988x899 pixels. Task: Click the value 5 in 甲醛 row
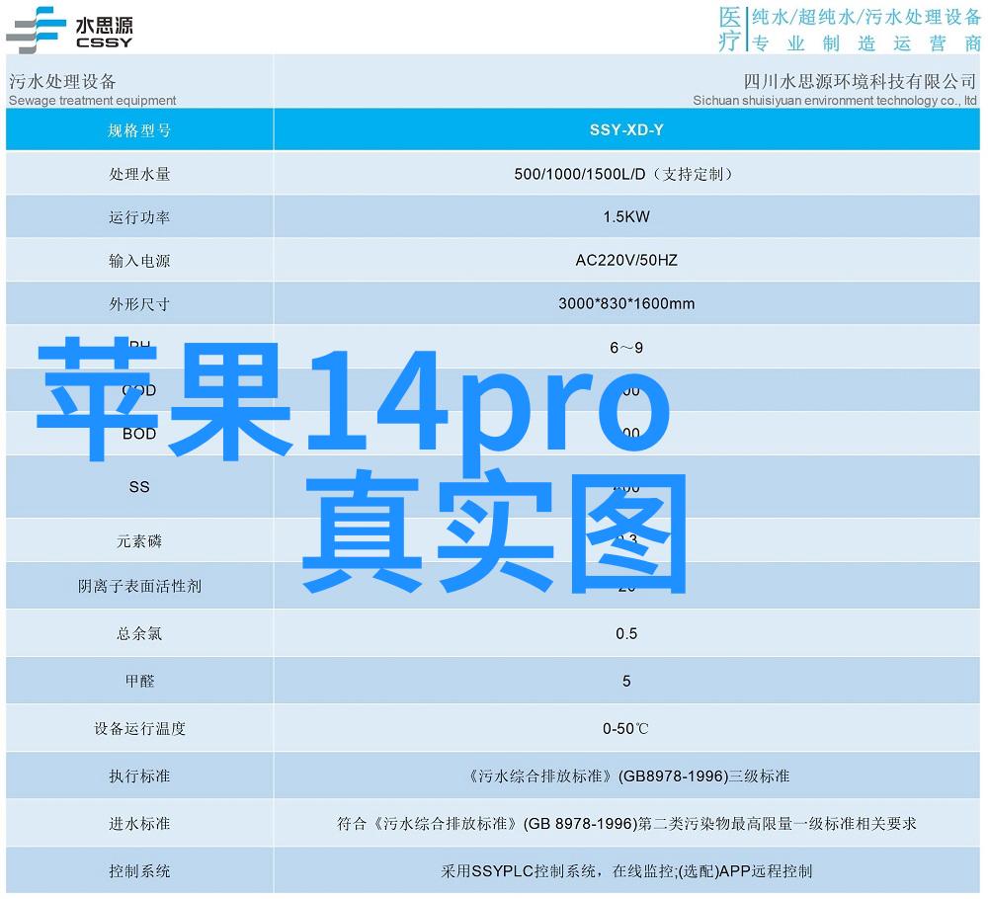click(626, 681)
